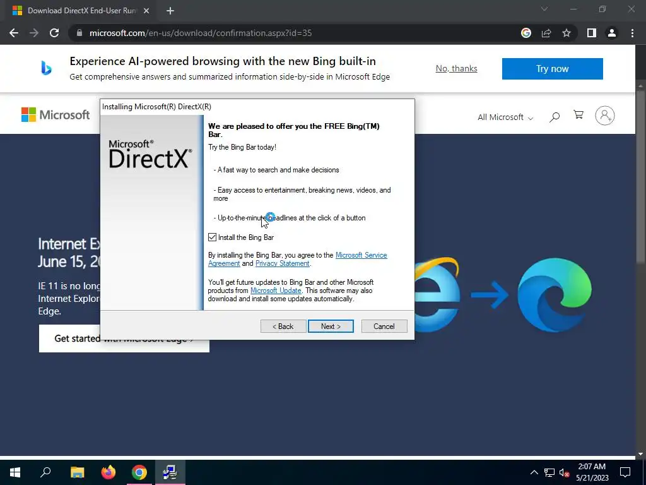
Task: Dismiss the banner with No, thanks
Action: tap(457, 68)
